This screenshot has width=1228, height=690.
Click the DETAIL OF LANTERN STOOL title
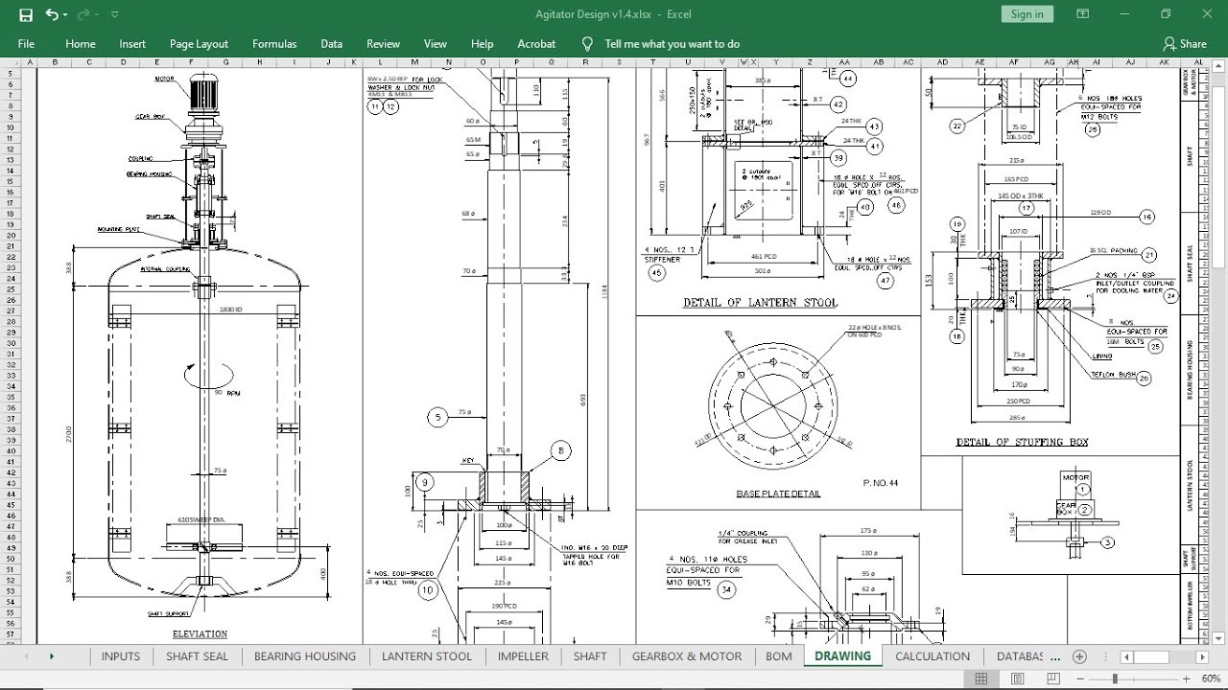click(760, 303)
